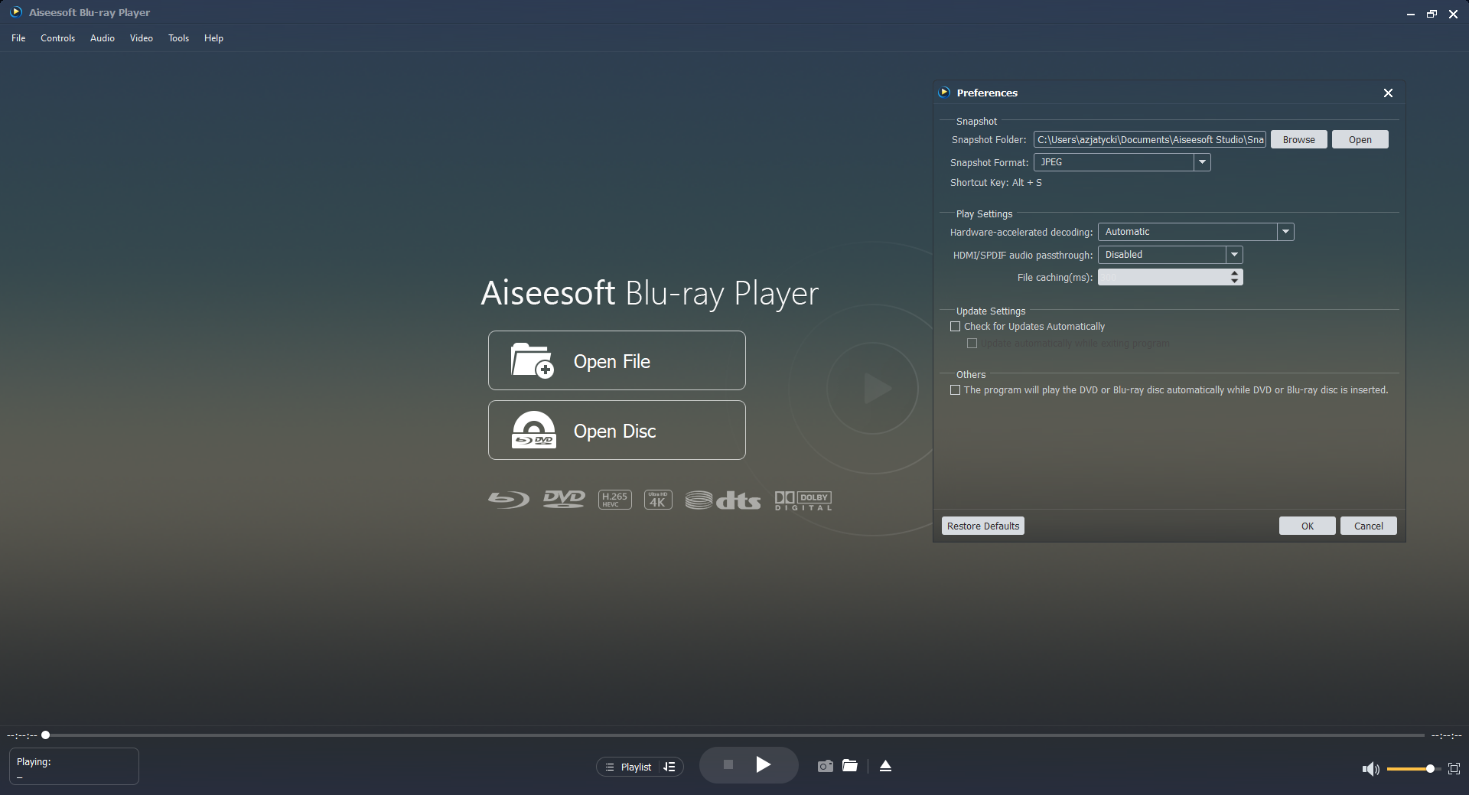1469x795 pixels.
Task: Confirm preferences with OK
Action: 1308,526
